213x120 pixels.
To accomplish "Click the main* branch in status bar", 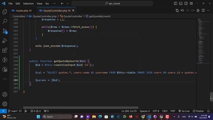I will (13, 111).
